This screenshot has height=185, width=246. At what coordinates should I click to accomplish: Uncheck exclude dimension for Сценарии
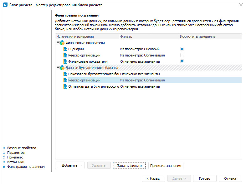click(x=182, y=49)
